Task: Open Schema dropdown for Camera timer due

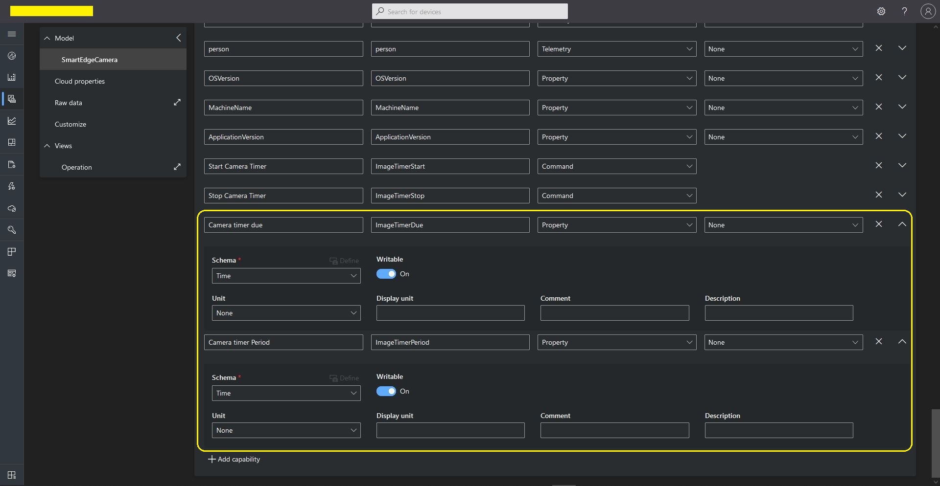Action: 286,276
